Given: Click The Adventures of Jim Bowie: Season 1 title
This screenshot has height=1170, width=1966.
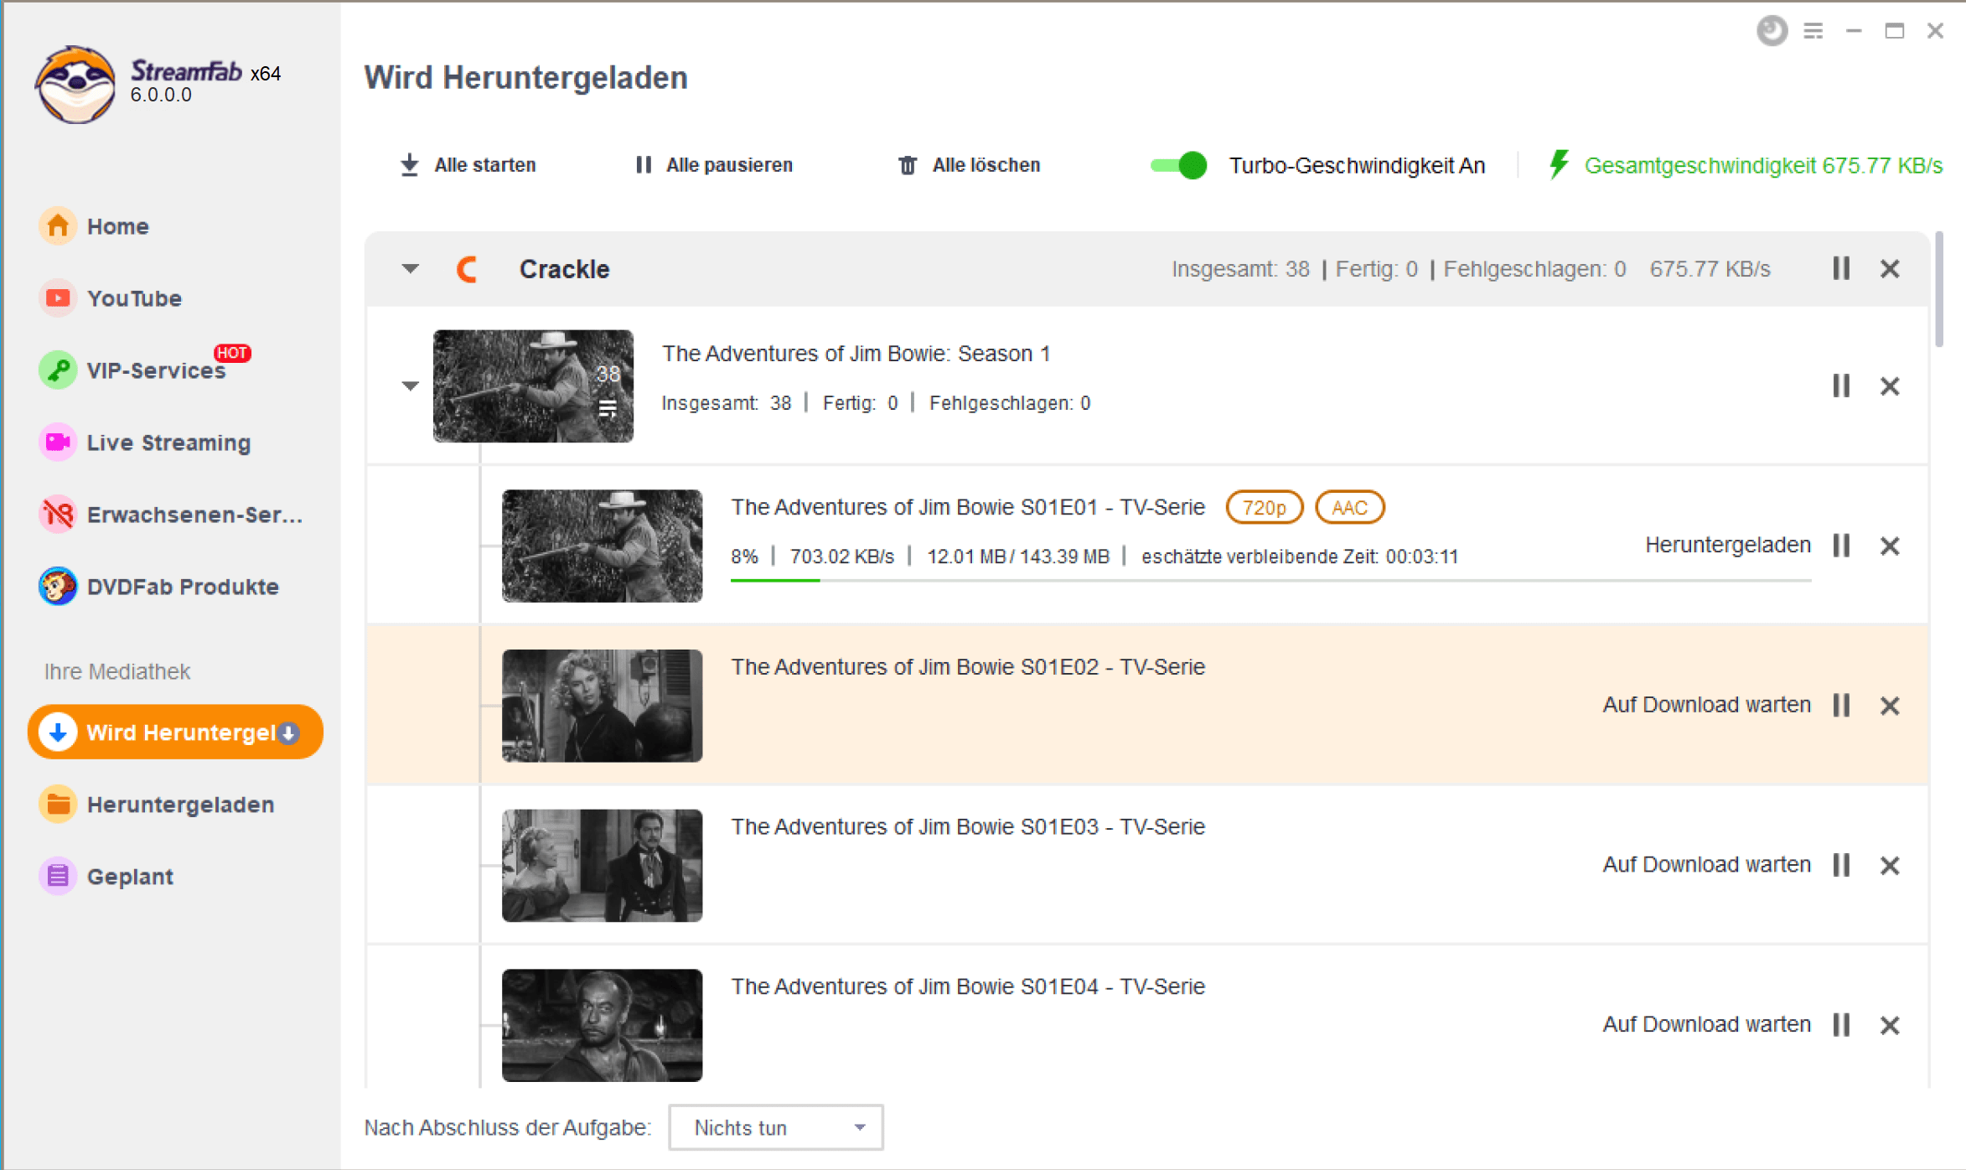Looking at the screenshot, I should tap(856, 354).
